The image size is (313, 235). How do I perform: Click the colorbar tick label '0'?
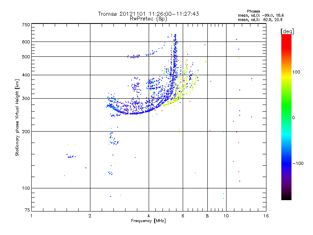click(293, 118)
